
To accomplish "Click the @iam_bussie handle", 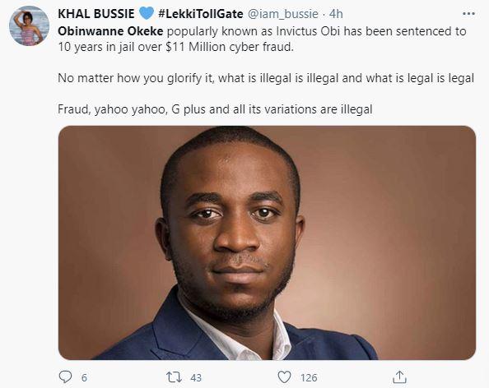I will [x=283, y=14].
